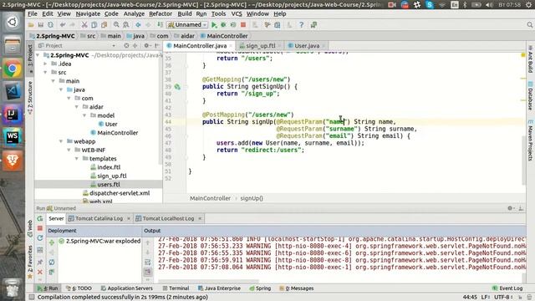The height and width of the screenshot is (301, 535).
Task: Build project with the make icon
Action: point(160,25)
